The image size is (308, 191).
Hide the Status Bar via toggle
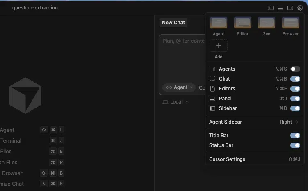coord(295,145)
